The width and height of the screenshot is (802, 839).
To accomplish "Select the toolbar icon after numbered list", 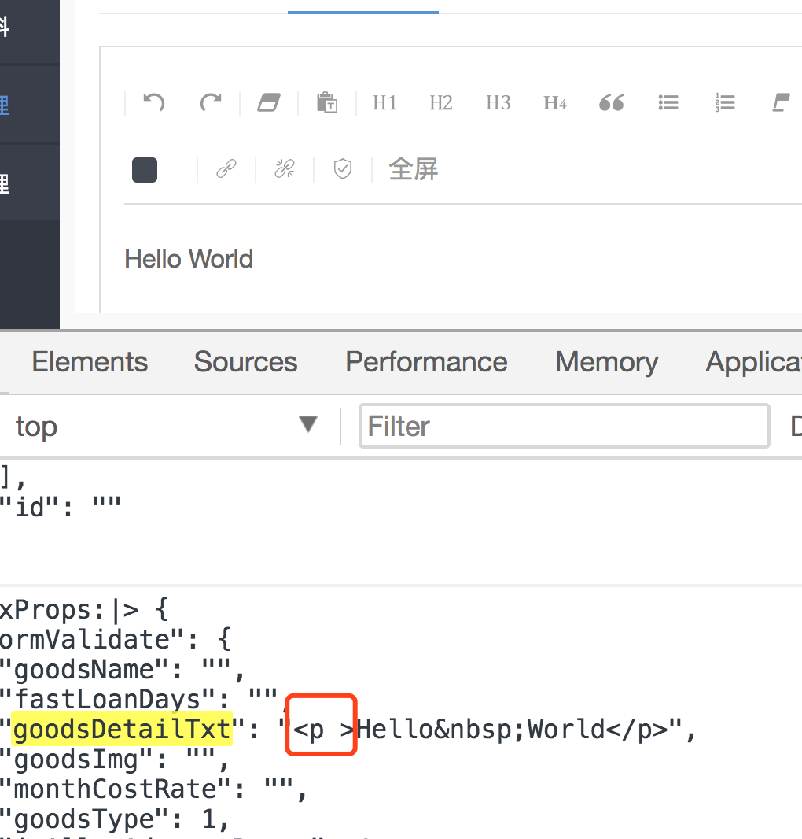I will pyautogui.click(x=781, y=102).
